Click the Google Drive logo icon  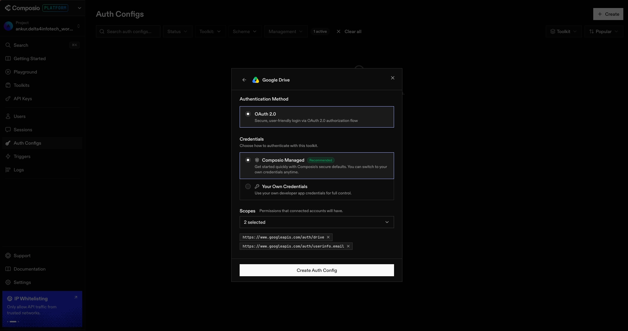click(256, 80)
